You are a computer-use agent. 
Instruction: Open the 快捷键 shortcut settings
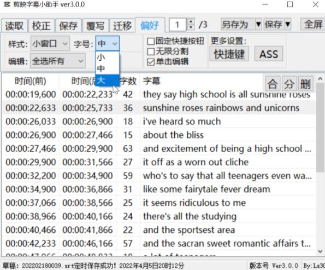click(229, 54)
